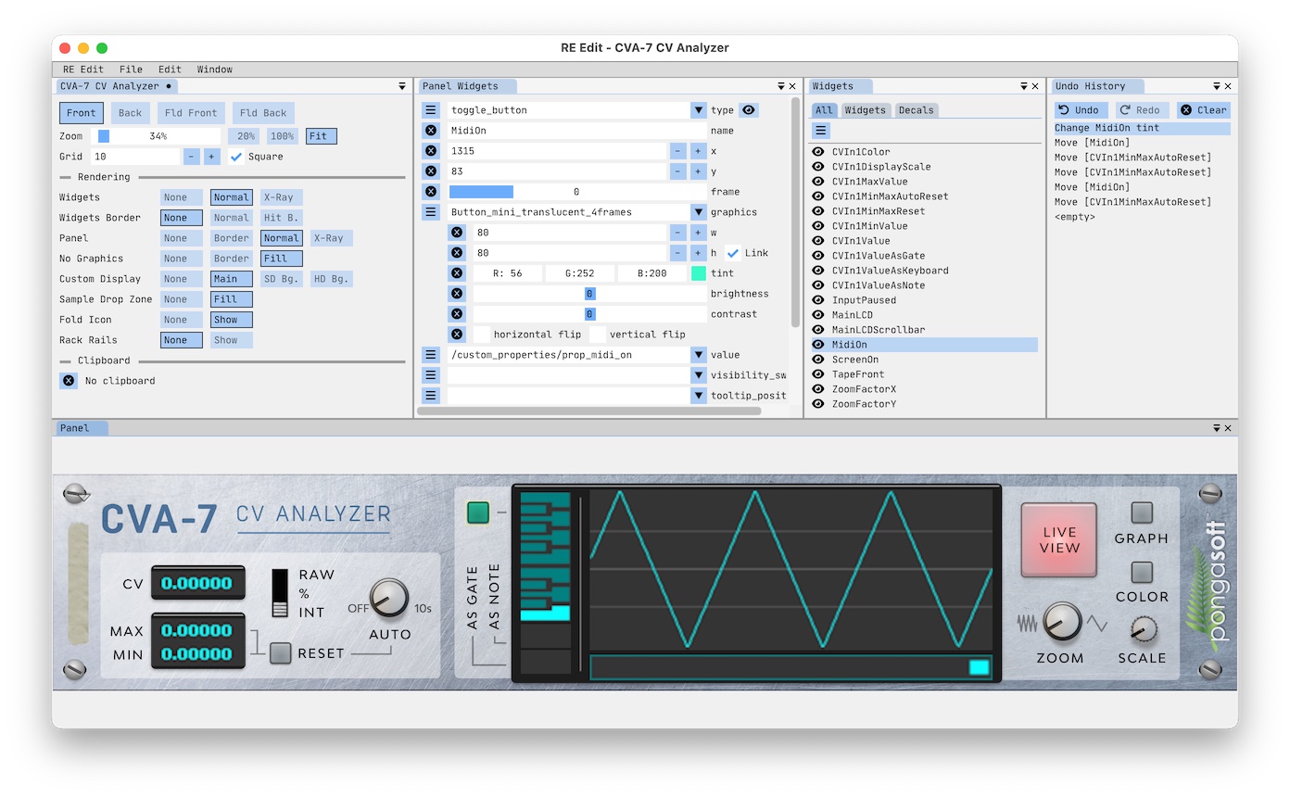Viewport: 1290px width, 797px height.
Task: Reset the w value with its X icon
Action: pyautogui.click(x=457, y=233)
